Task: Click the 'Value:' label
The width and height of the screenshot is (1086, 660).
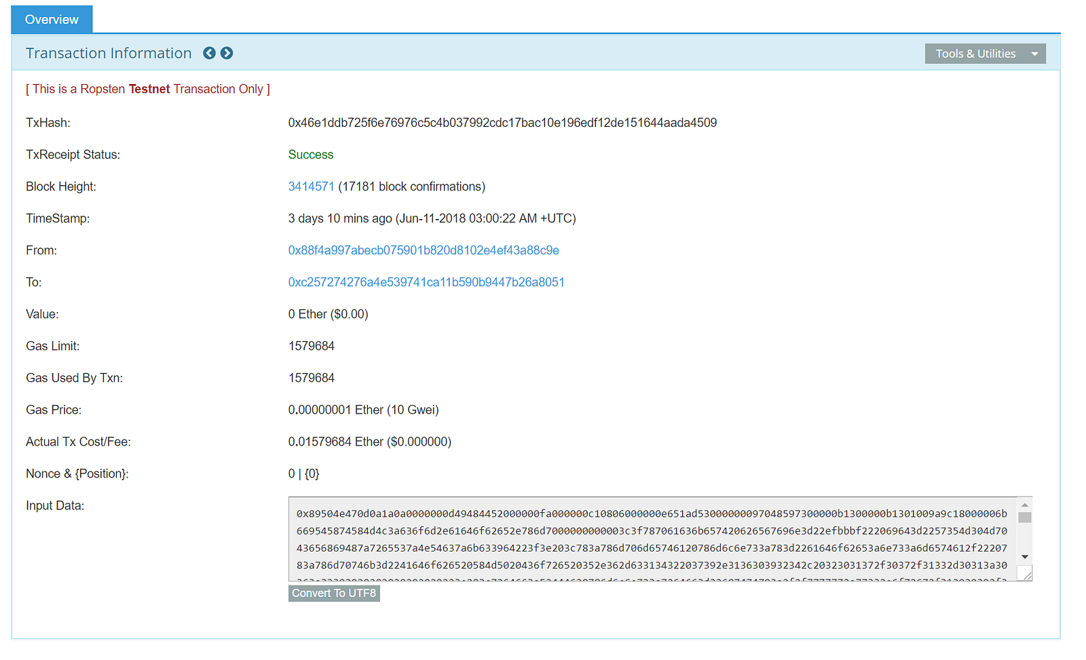Action: click(43, 314)
